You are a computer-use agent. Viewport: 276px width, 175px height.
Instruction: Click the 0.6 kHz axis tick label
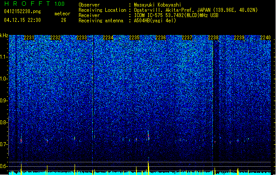pyautogui.click(x=4, y=166)
